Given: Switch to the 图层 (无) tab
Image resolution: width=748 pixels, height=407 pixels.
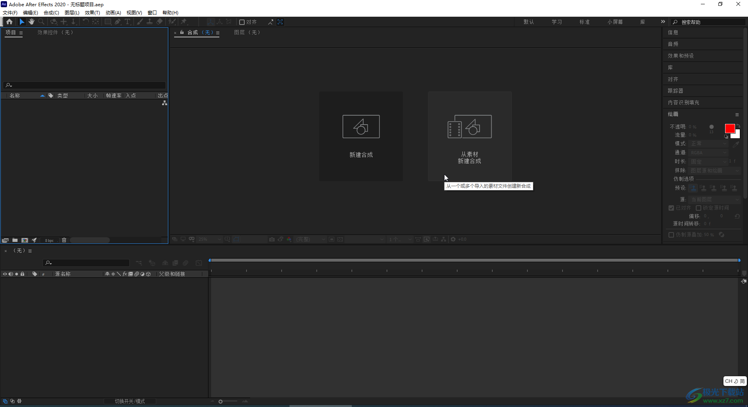Looking at the screenshot, I should tap(247, 33).
